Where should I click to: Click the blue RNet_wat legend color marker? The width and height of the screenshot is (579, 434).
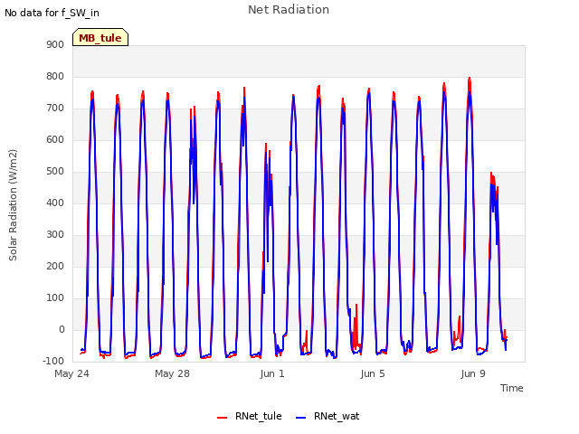(x=301, y=418)
